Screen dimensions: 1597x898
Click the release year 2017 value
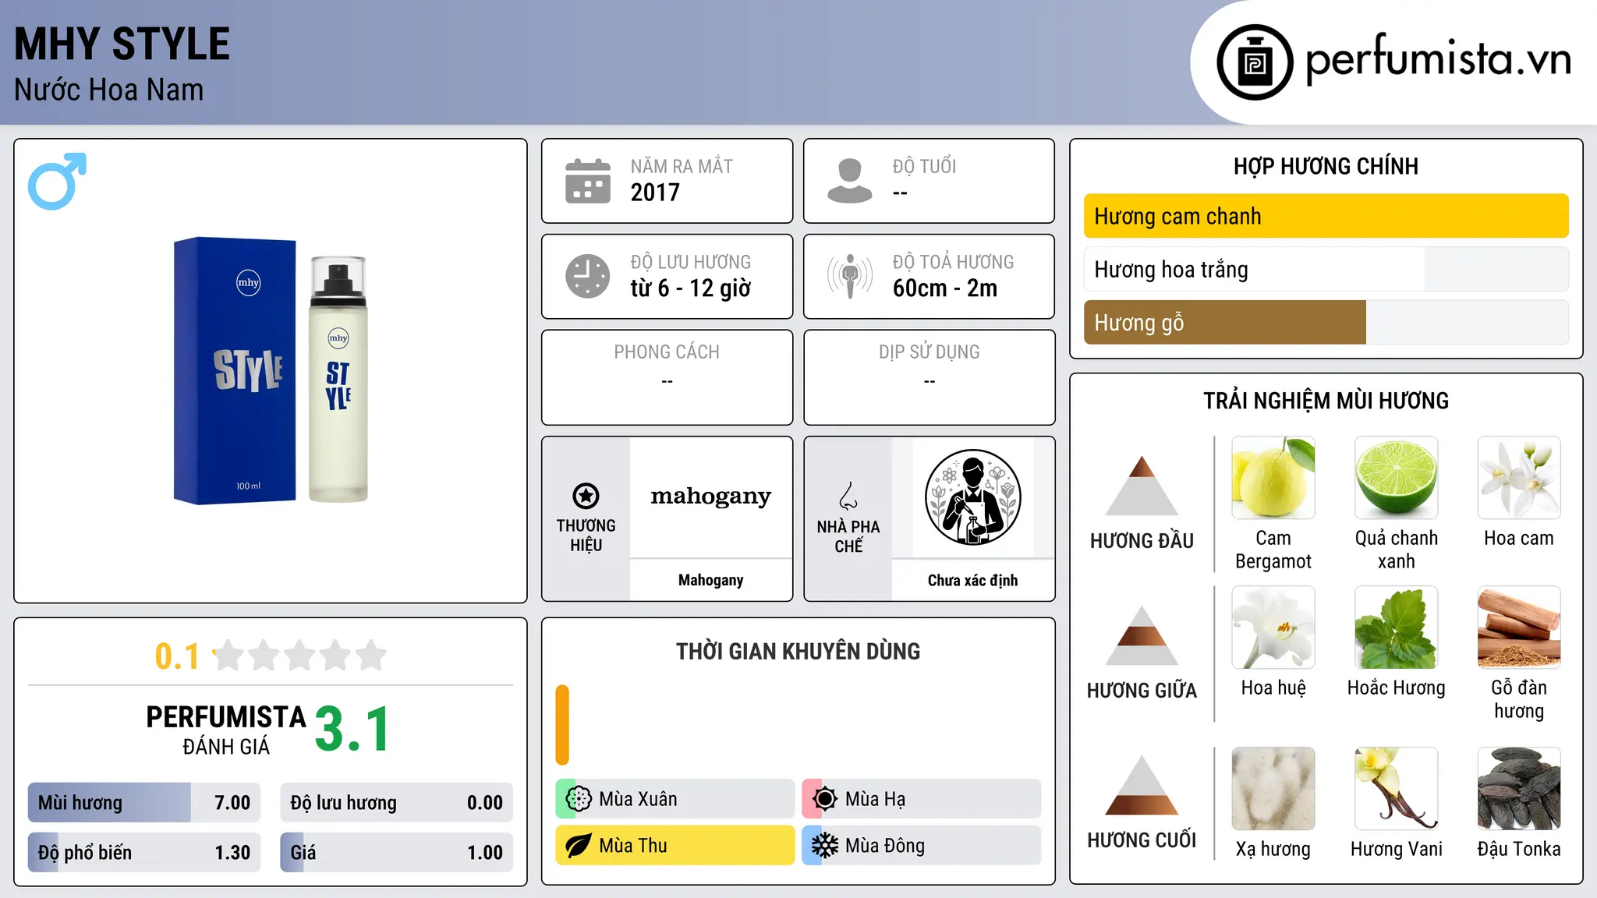pos(655,193)
